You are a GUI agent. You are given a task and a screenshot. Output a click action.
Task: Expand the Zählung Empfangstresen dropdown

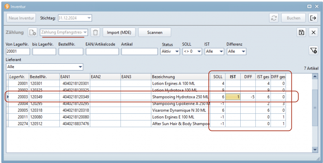[85, 32]
